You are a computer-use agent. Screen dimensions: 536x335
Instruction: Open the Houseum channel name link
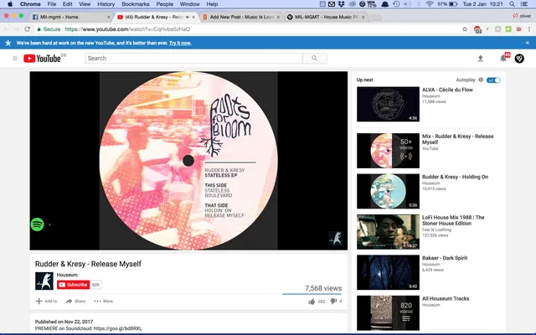[x=67, y=275]
